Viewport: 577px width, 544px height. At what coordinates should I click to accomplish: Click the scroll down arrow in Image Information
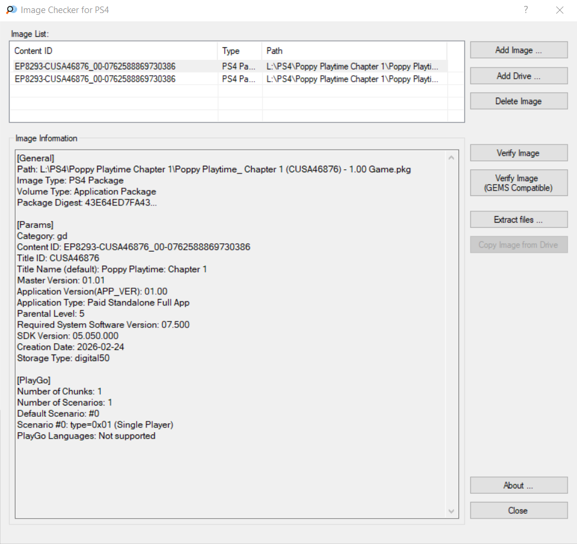pyautogui.click(x=453, y=511)
